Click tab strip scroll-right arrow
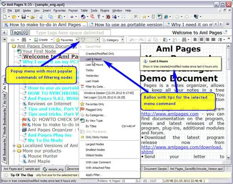233x184 pixels. (221, 24)
